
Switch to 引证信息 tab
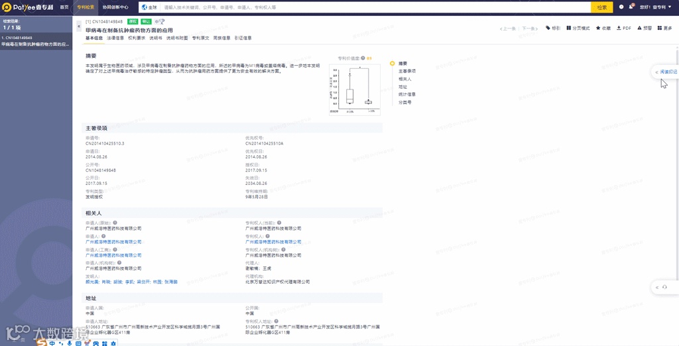pos(243,38)
